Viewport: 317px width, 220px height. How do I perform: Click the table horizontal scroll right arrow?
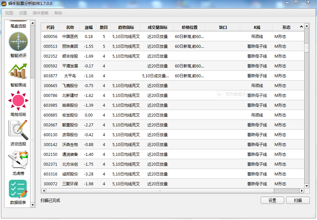(302, 191)
